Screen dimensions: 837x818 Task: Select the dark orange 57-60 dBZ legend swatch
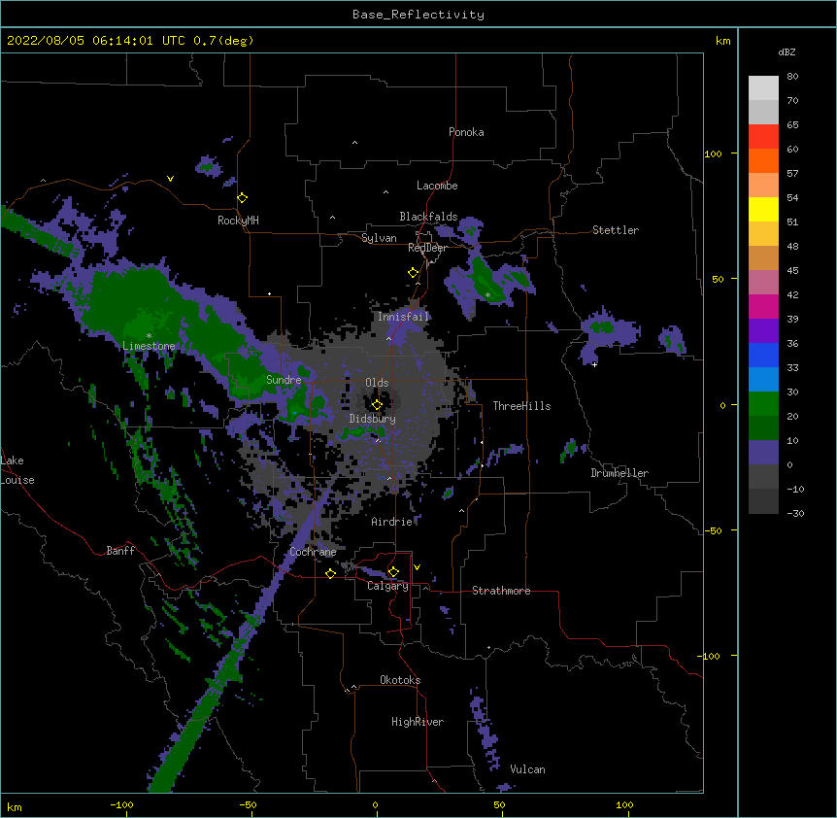tap(763, 160)
